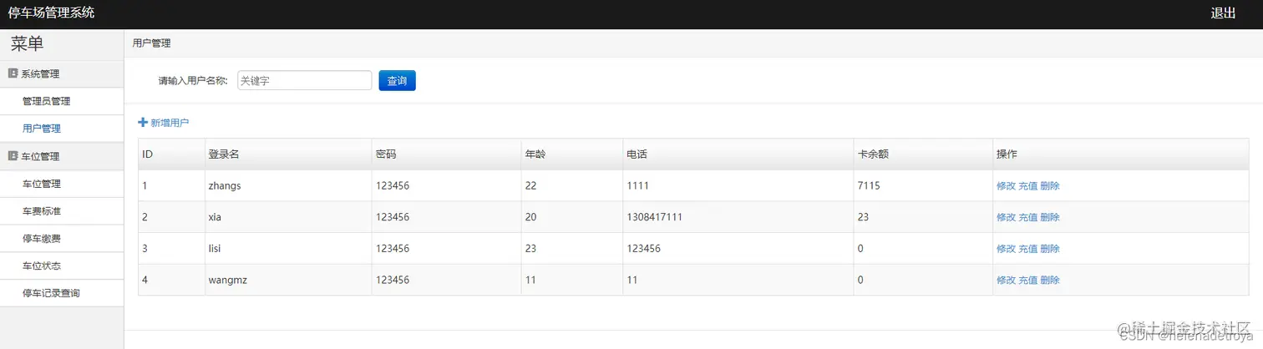
Task: Open the 车费标准 menu item
Action: 62,211
